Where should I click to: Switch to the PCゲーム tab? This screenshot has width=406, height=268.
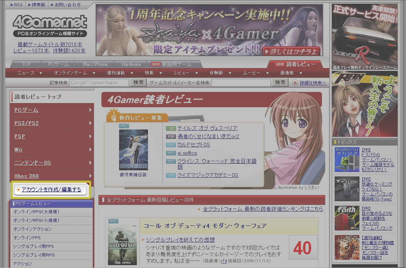(59, 64)
